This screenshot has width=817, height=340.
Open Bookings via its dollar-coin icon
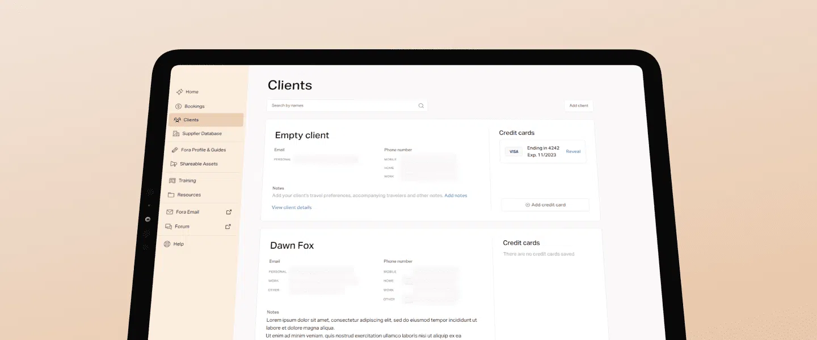178,106
